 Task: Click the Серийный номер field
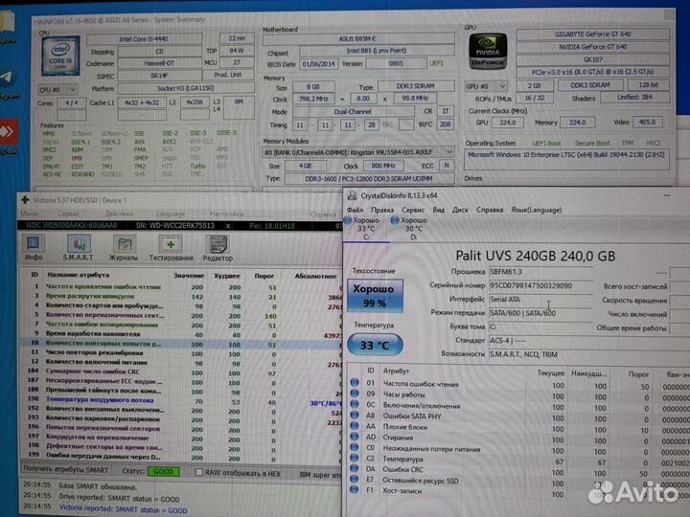[x=540, y=285]
